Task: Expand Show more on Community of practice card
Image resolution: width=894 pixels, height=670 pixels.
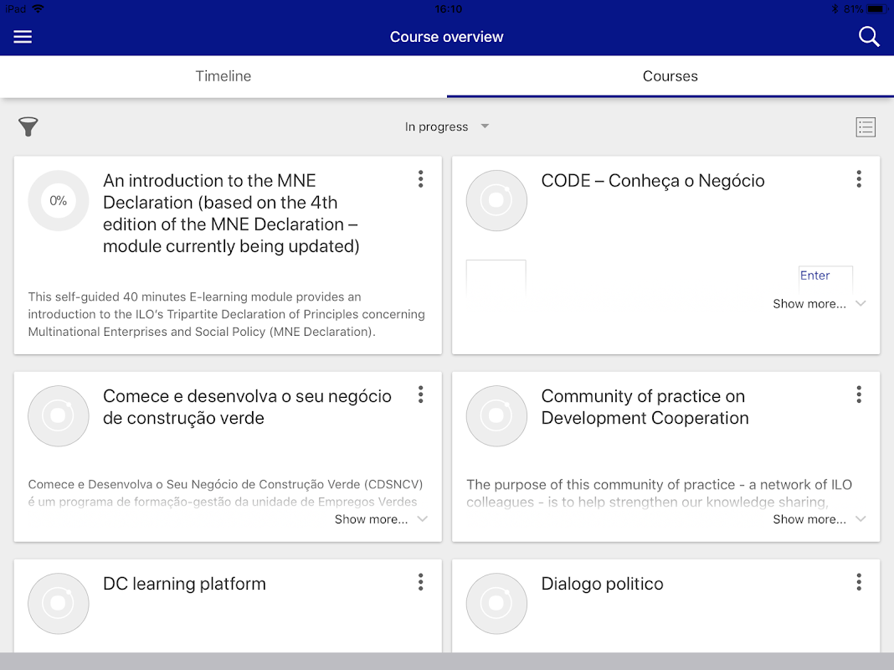Action: tap(818, 519)
